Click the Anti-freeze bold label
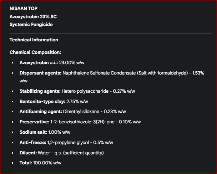Viewport: 217px width, 174px height. pos(32,142)
